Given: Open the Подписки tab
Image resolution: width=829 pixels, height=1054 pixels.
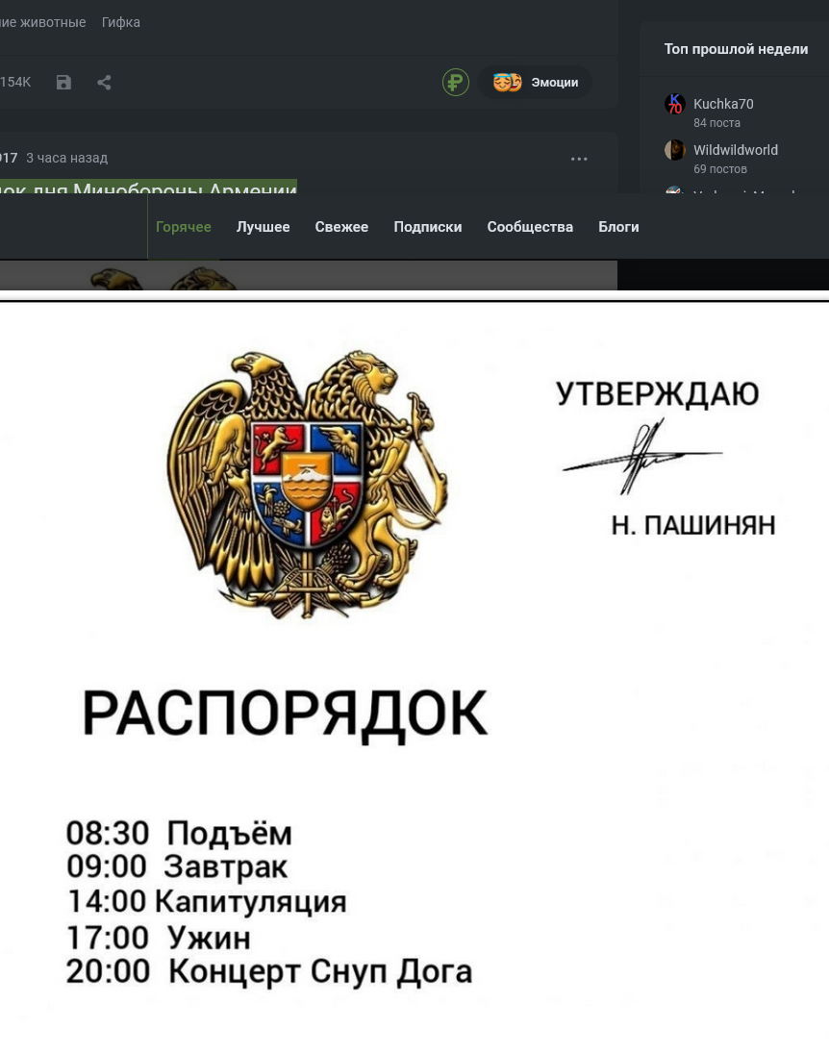Looking at the screenshot, I should [x=428, y=227].
